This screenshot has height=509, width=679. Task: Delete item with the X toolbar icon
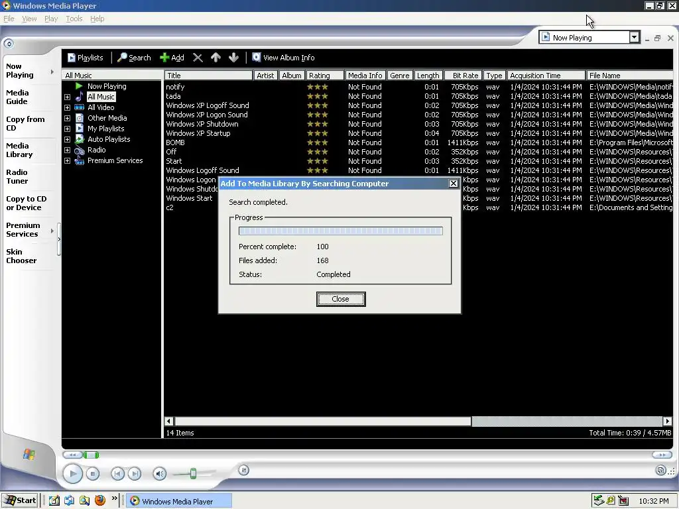(198, 58)
